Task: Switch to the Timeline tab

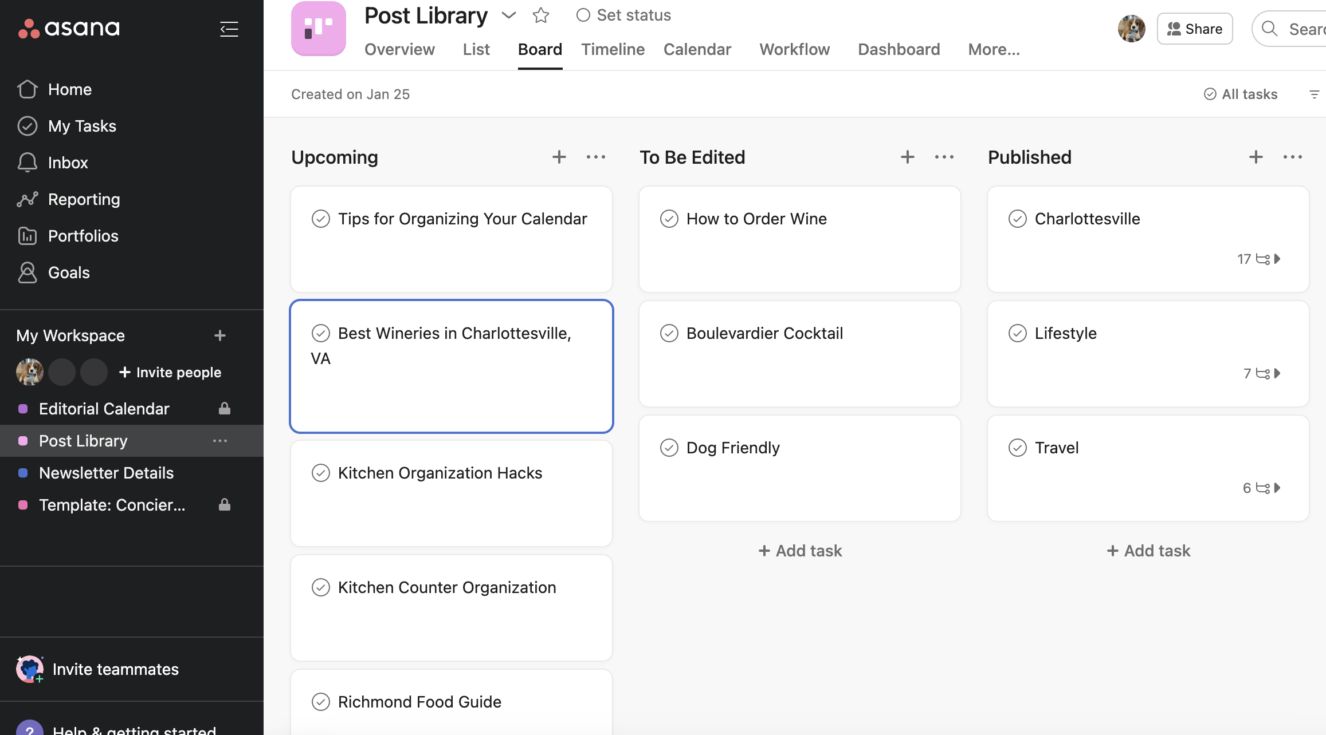Action: pos(613,49)
